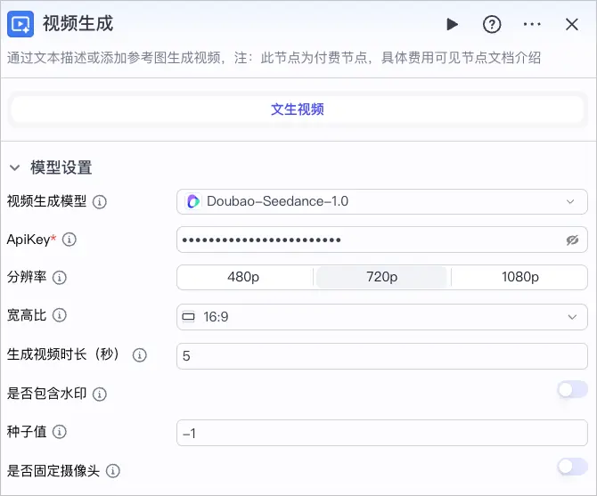The width and height of the screenshot is (597, 496).
Task: Toggle the 是否固定摄像头 switch
Action: [573, 467]
